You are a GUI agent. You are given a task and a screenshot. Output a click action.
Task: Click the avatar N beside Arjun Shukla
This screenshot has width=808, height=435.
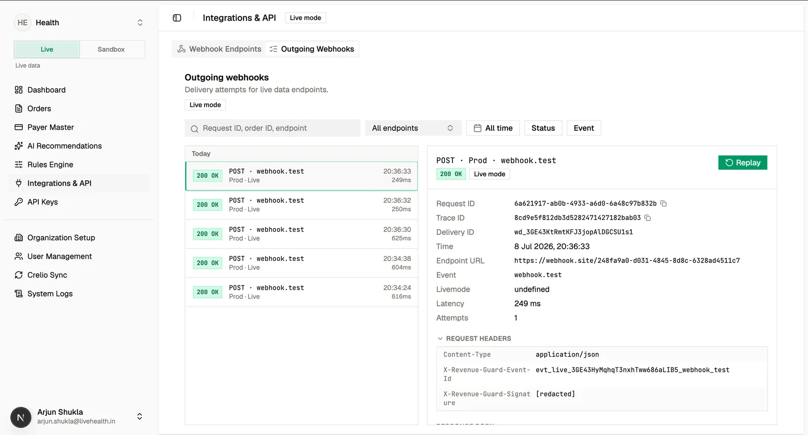click(21, 417)
